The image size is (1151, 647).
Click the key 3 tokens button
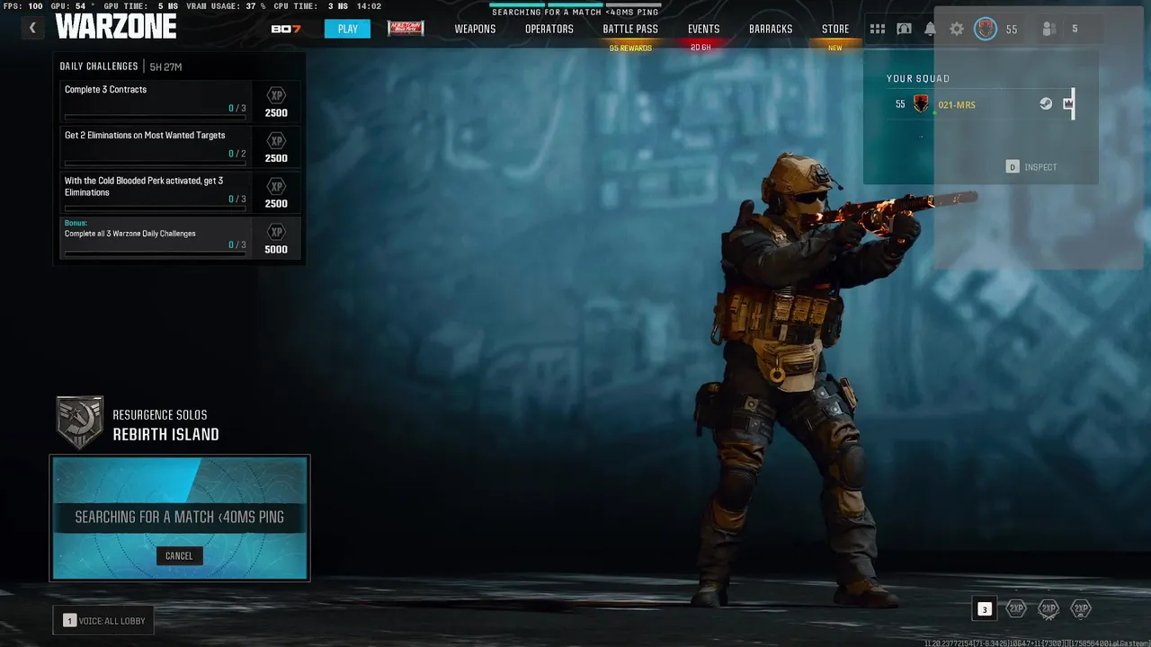(x=985, y=609)
